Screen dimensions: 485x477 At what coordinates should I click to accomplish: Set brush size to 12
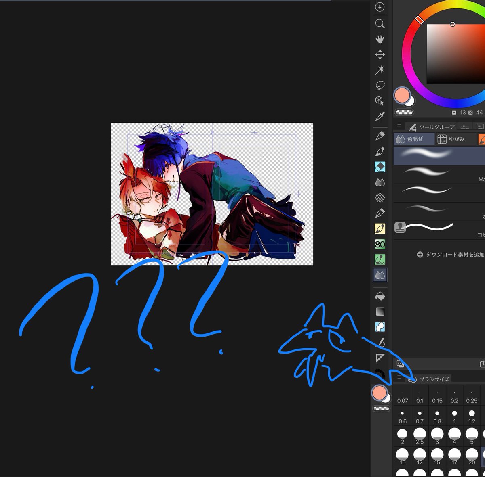[x=420, y=456]
